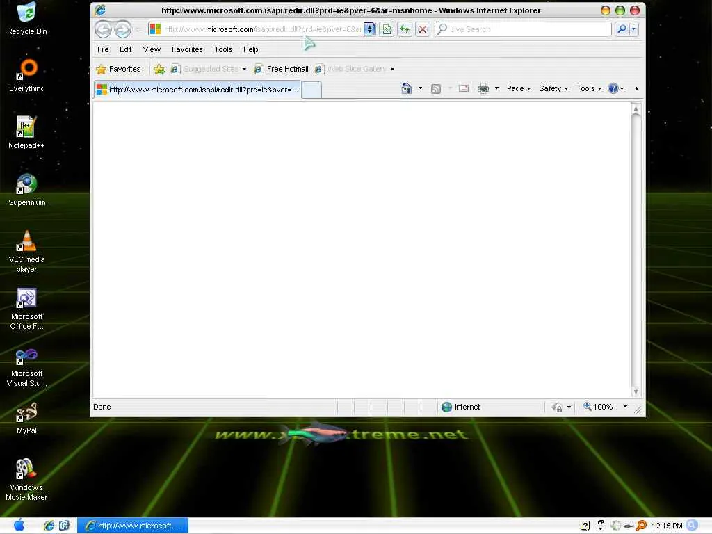Open the Favorites menu in menu bar
Image resolution: width=712 pixels, height=534 pixels.
tap(187, 49)
